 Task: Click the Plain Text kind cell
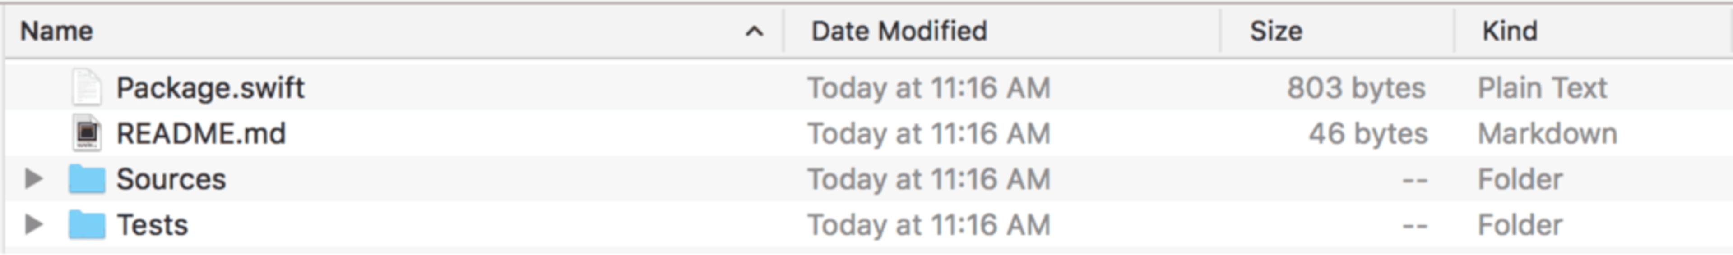pyautogui.click(x=1542, y=88)
